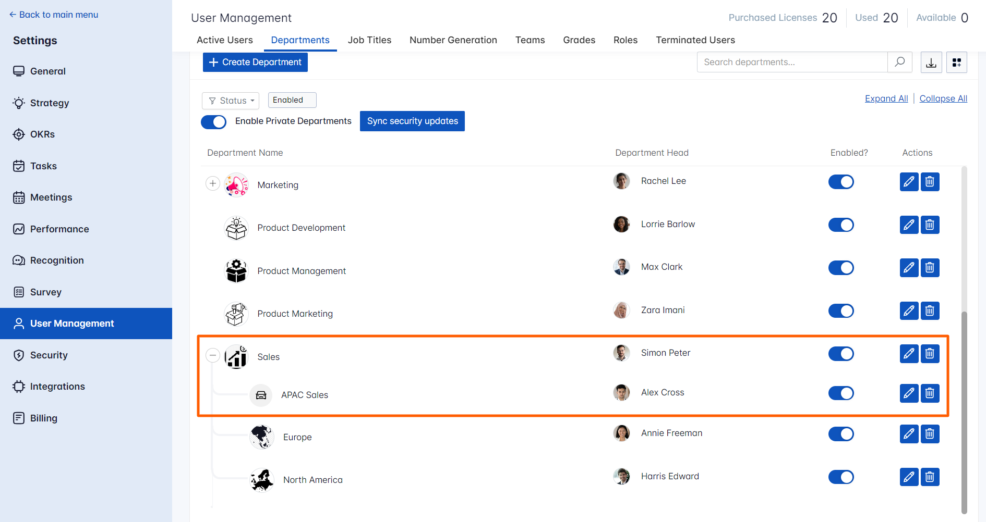This screenshot has height=522, width=986.
Task: Click the Create Department button
Action: click(255, 63)
